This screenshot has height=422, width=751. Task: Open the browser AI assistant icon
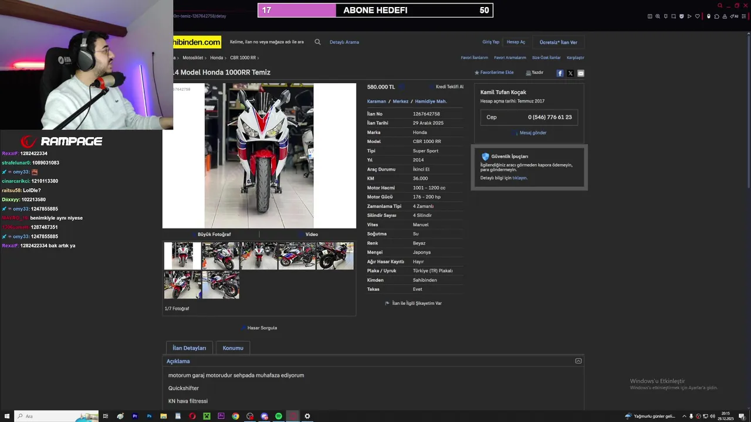pos(734,16)
